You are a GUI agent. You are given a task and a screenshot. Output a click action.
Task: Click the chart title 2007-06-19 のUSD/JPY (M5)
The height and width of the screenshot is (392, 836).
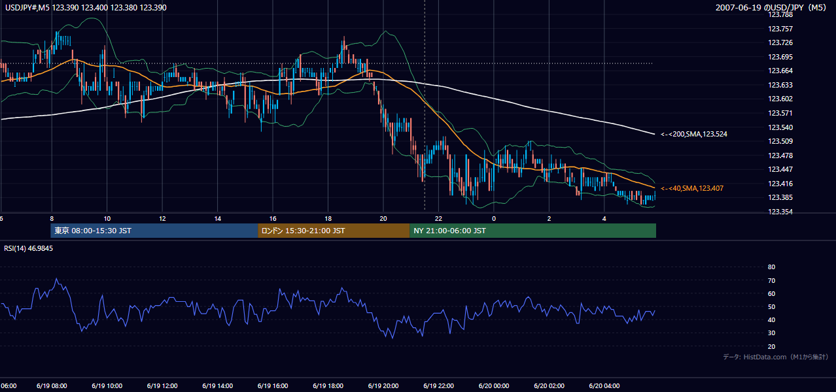771,7
